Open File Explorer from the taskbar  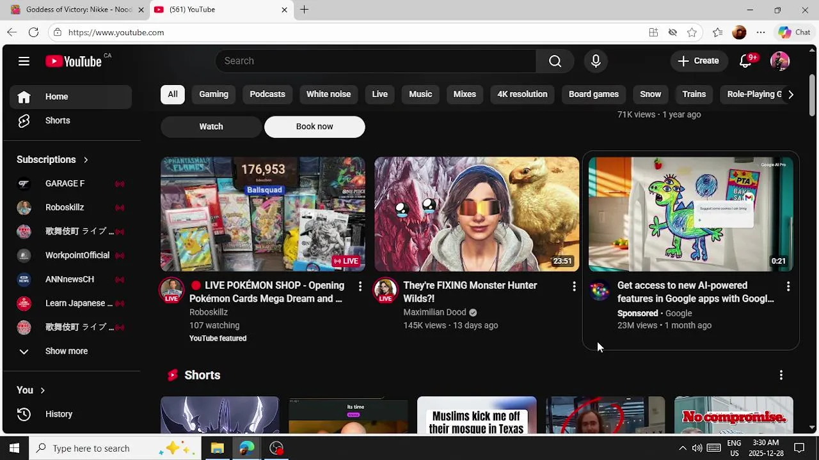217,448
